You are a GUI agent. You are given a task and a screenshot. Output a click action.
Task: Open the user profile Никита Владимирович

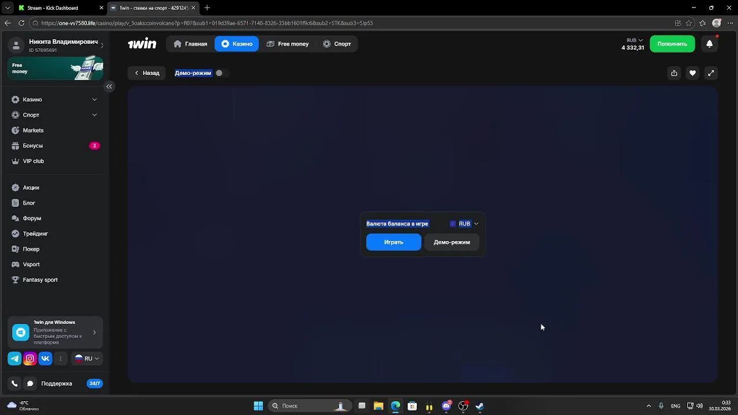[x=57, y=46]
